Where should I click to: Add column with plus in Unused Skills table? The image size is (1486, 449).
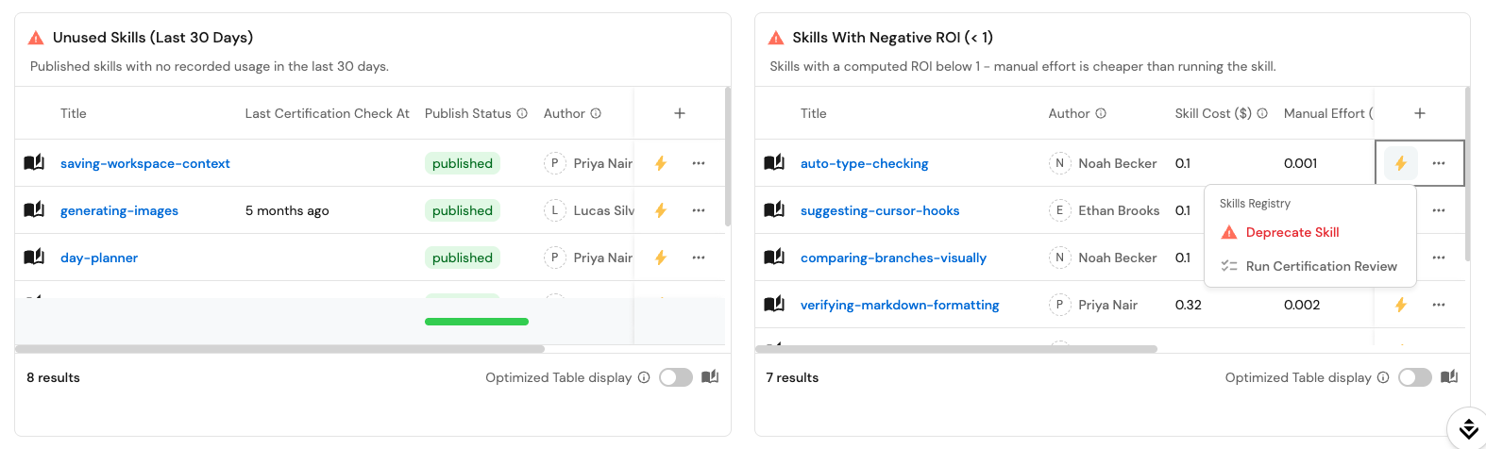[680, 113]
